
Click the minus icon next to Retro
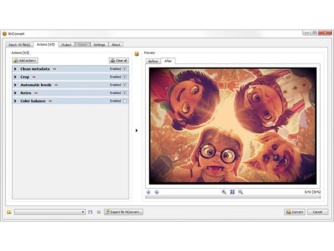click(36, 93)
